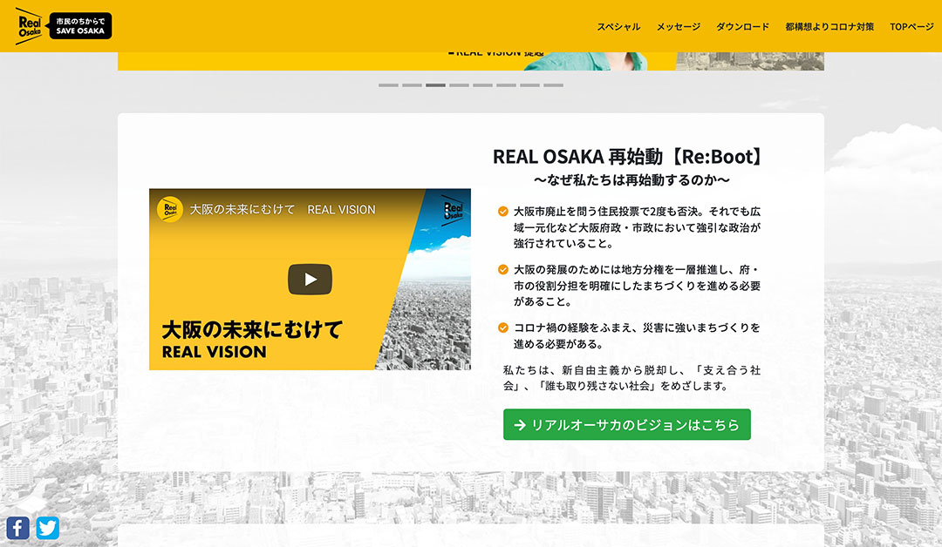The image size is (942, 547).
Task: Select the sixth carousel slide indicator
Action: coord(507,85)
